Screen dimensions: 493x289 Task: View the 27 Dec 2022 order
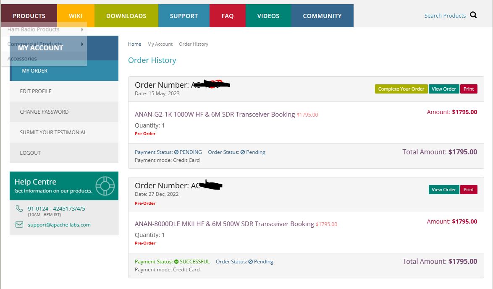443,190
